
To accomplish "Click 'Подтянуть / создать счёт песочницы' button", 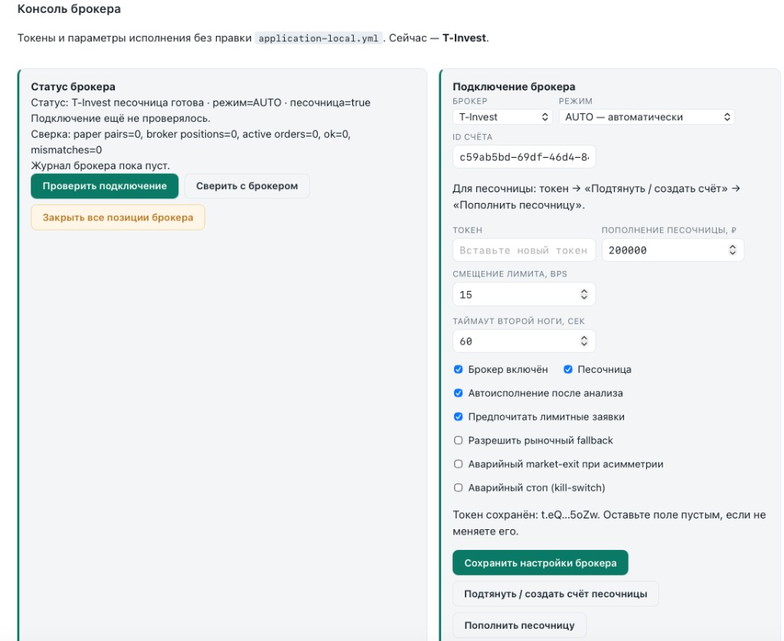I will pos(556,594).
